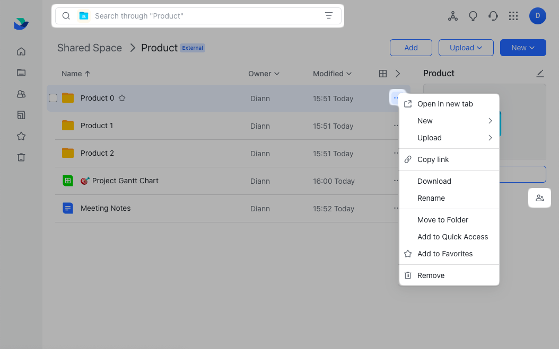Choose Move to Folder menu option

point(442,220)
